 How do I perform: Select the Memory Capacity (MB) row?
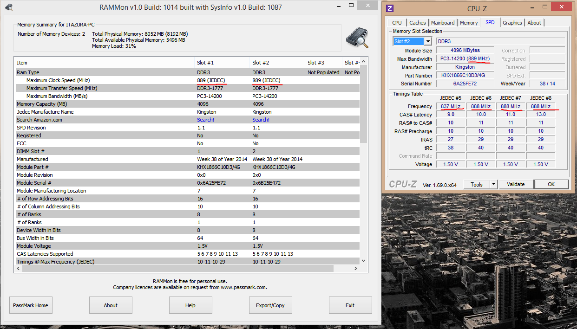(x=187, y=104)
